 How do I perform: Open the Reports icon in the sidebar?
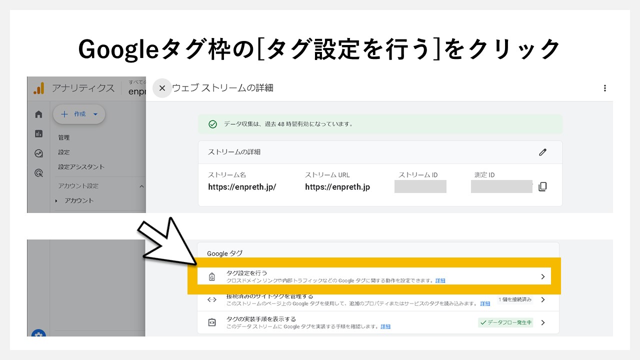pos(38,133)
